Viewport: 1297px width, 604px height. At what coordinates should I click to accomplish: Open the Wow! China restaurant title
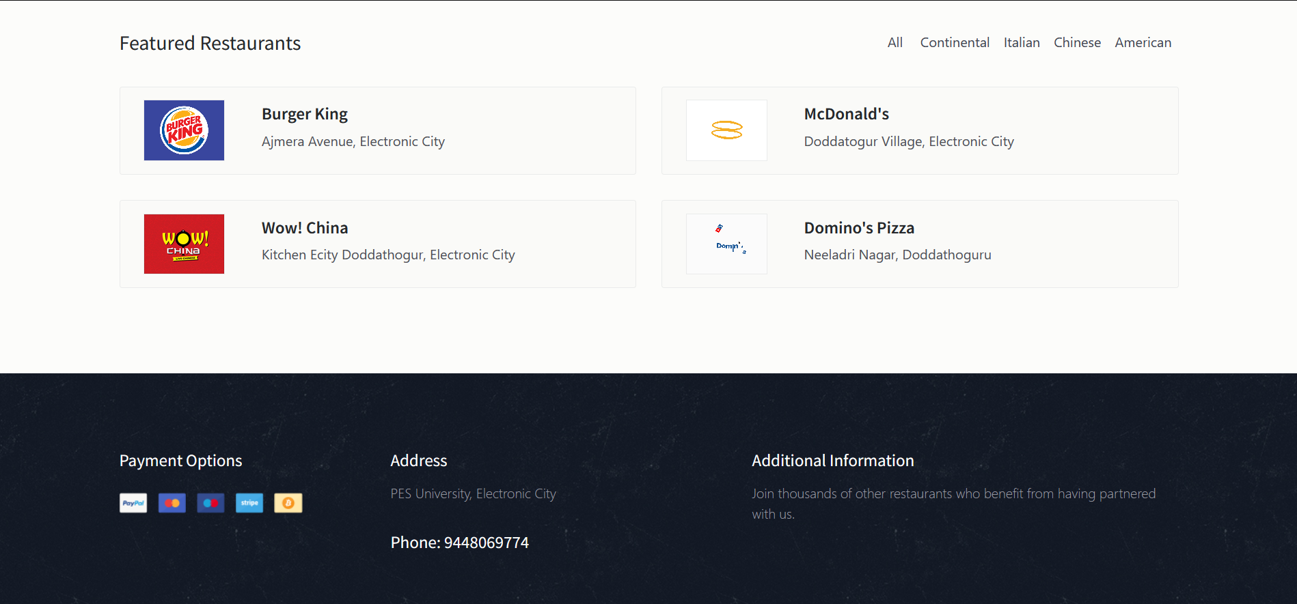305,228
